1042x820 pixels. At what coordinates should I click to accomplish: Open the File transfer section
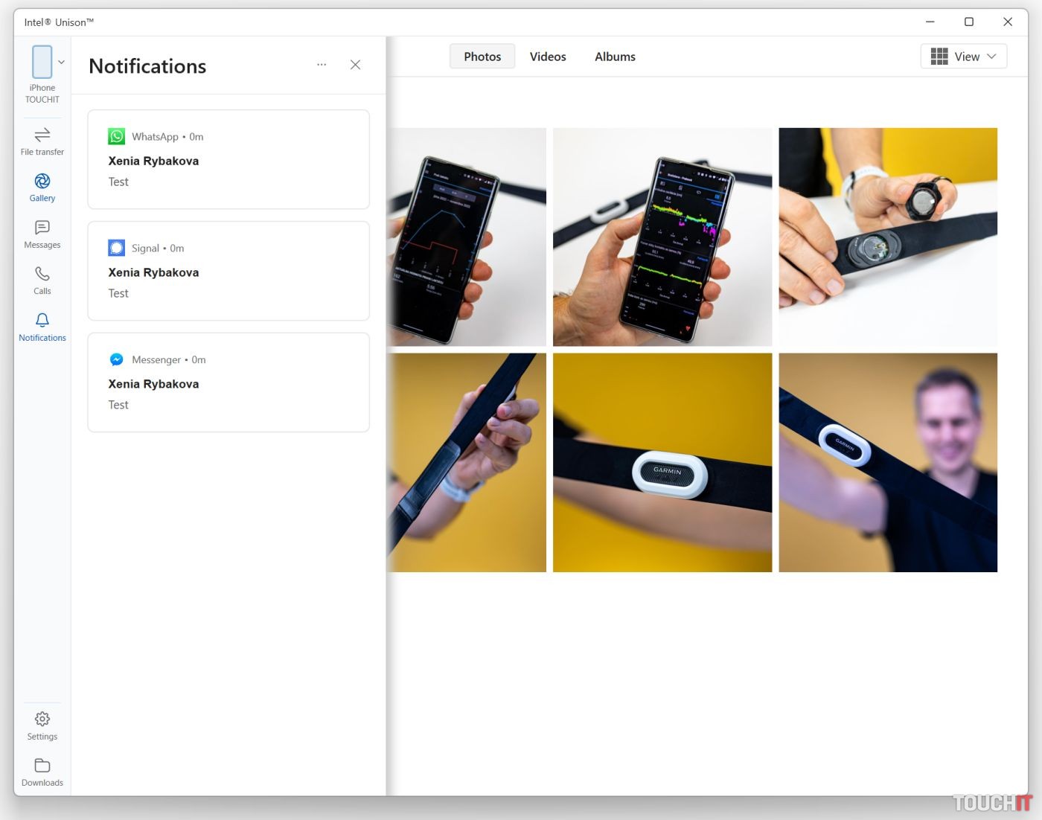(x=42, y=141)
